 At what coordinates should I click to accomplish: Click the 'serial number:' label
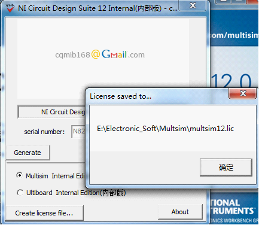pyautogui.click(x=44, y=132)
